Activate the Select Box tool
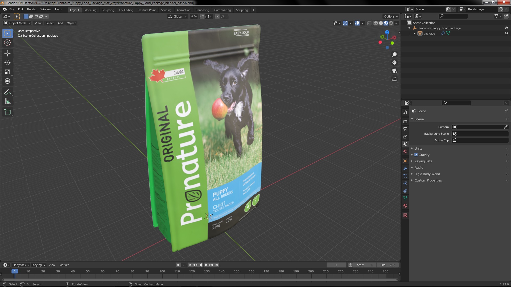Viewport: 511px width, 287px height. coord(7,33)
